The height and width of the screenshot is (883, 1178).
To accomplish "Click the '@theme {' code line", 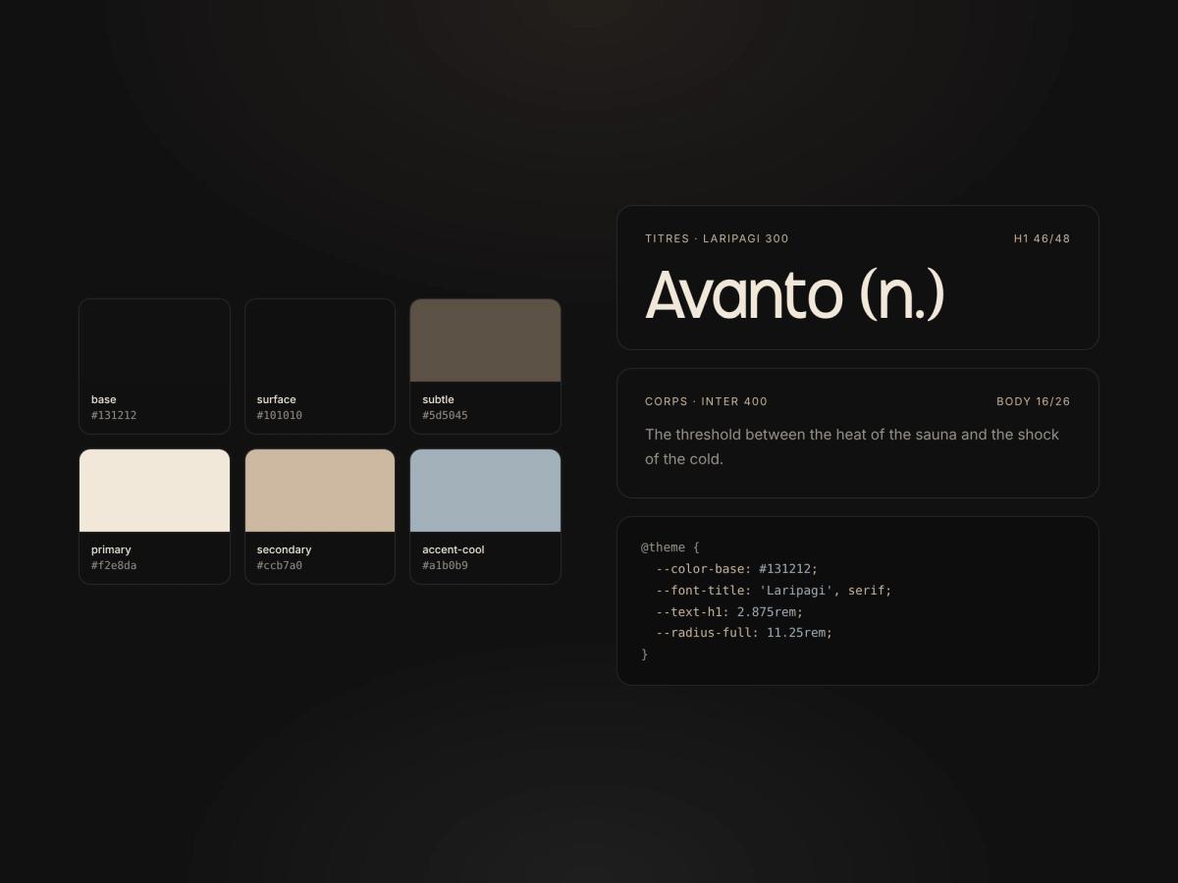I will click(x=670, y=547).
